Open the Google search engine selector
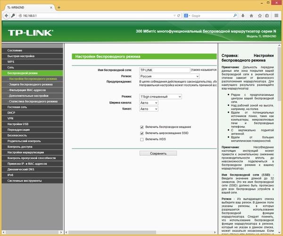Viewport: 283px width, 236px height. 187,16
